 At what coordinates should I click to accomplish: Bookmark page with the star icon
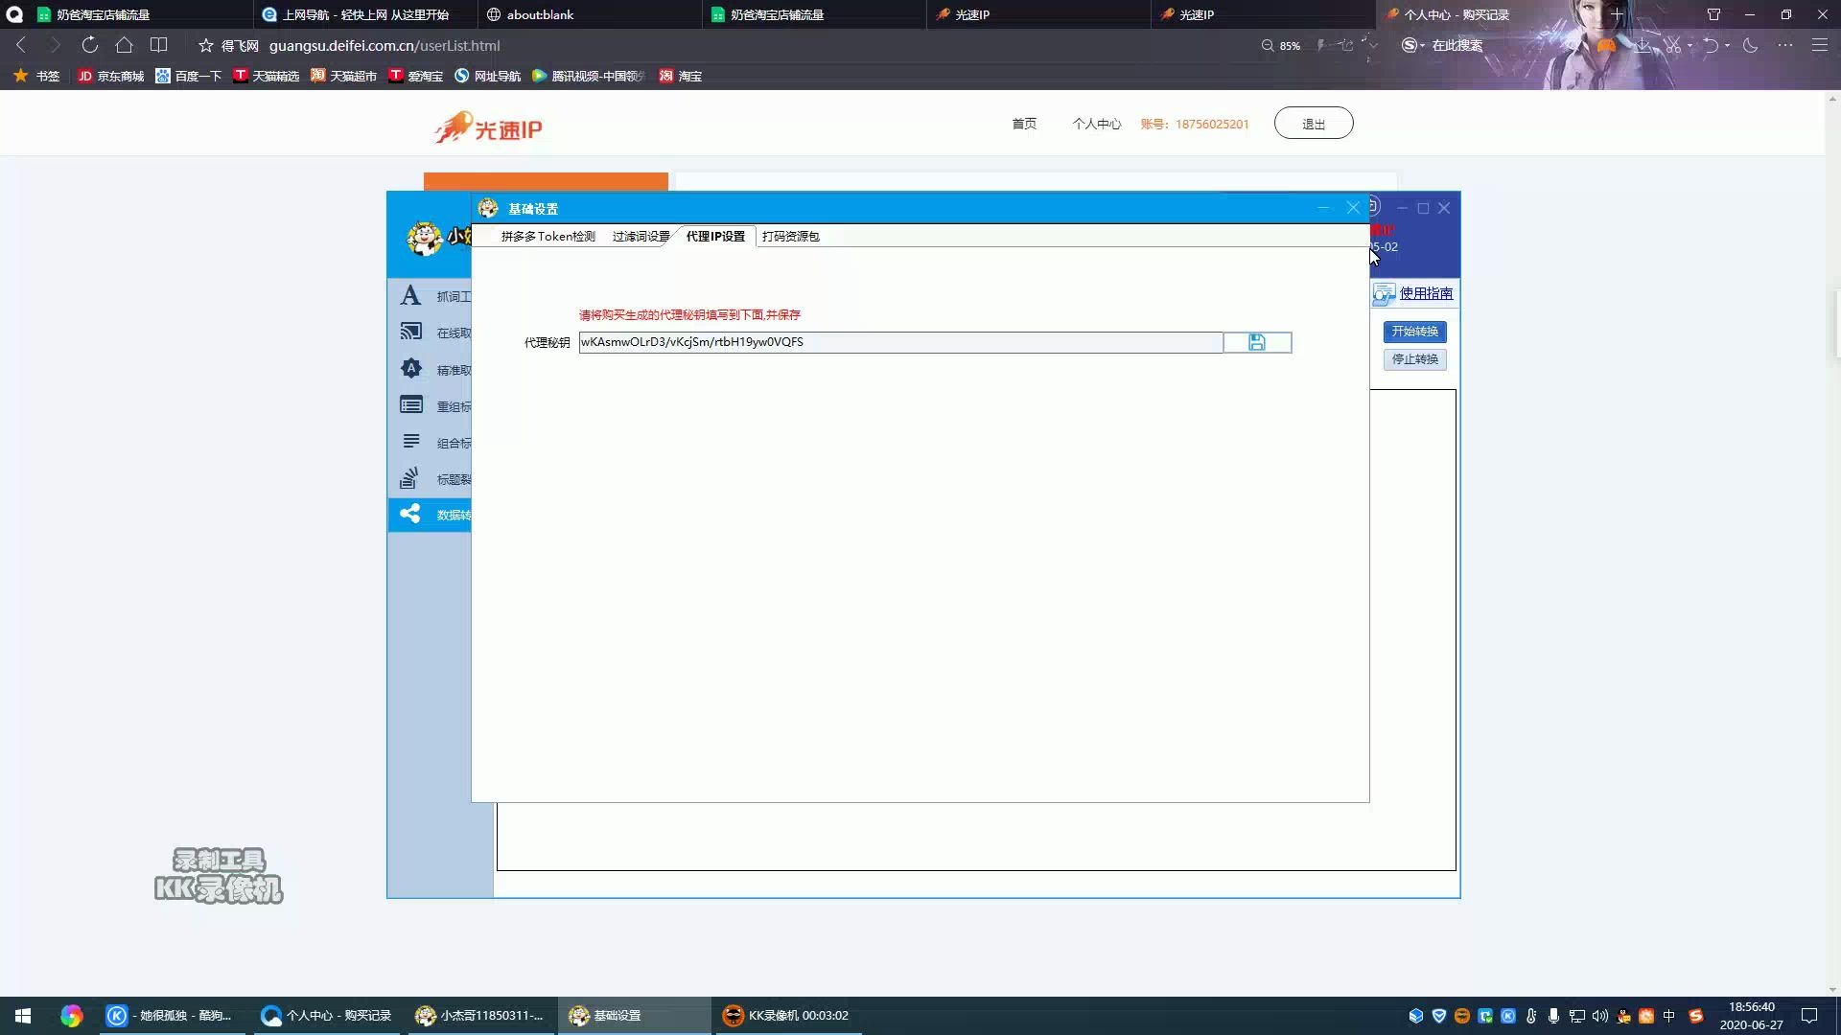[205, 45]
